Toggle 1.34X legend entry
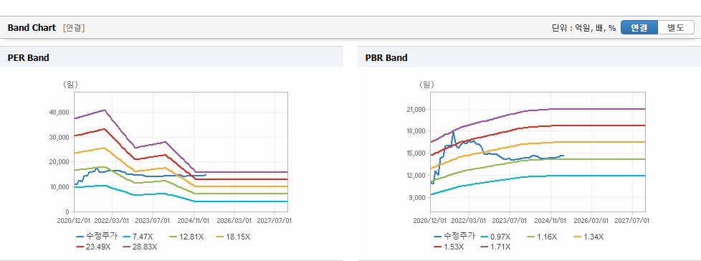 tap(588, 237)
